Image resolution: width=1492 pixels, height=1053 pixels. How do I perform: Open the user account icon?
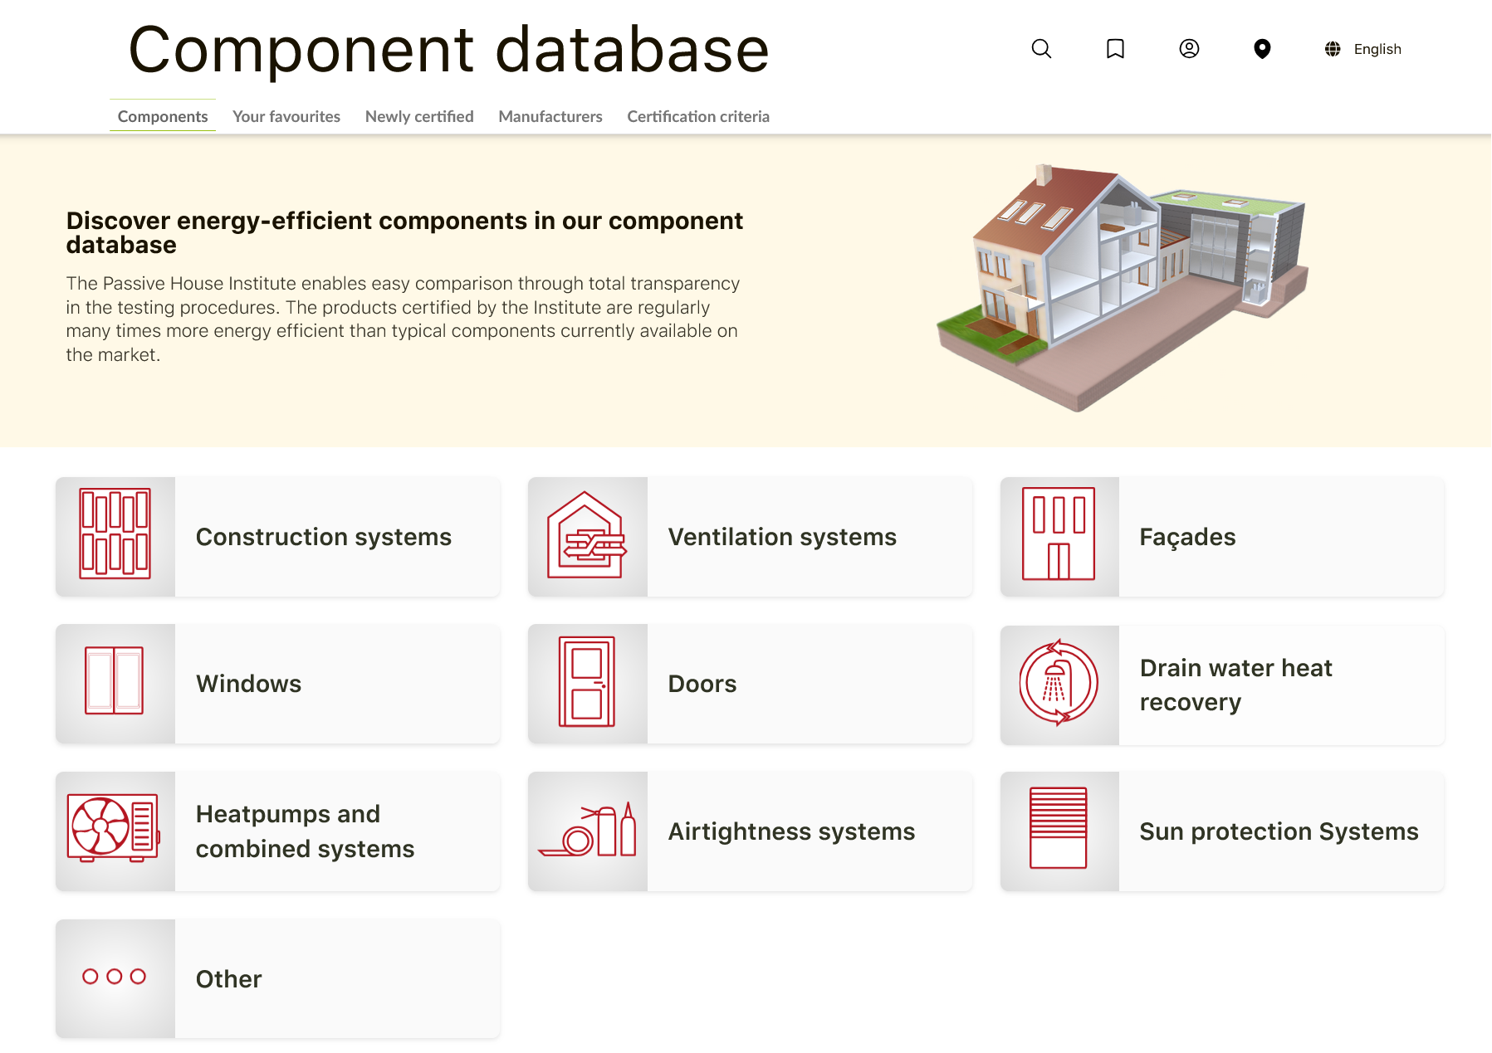(1189, 49)
